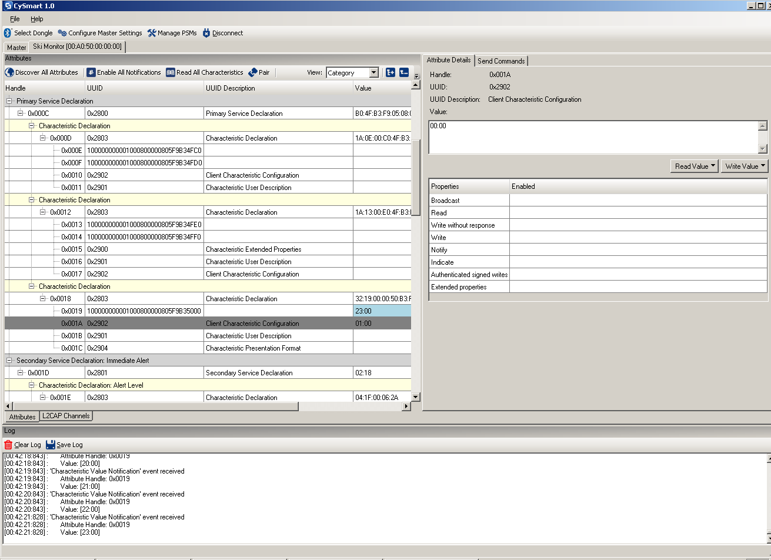The height and width of the screenshot is (560, 771).
Task: Click the log line Value: [23:00]
Action: point(80,532)
